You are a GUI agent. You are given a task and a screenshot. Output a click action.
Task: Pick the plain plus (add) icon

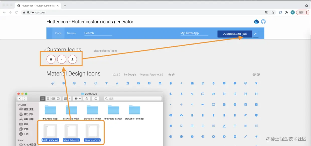pyautogui.click(x=181, y=83)
